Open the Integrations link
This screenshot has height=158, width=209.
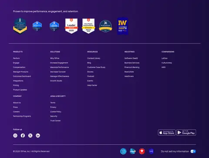18,81
